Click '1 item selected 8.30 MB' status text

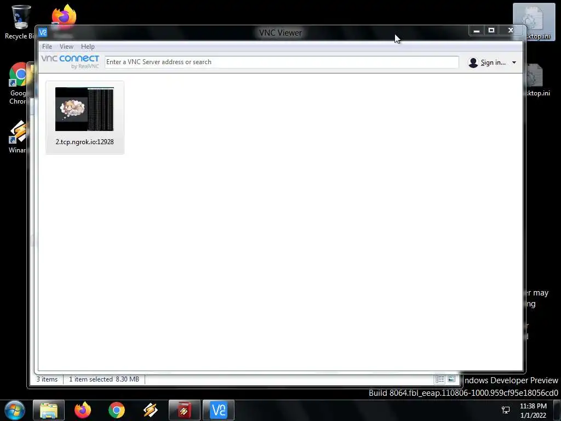(104, 379)
